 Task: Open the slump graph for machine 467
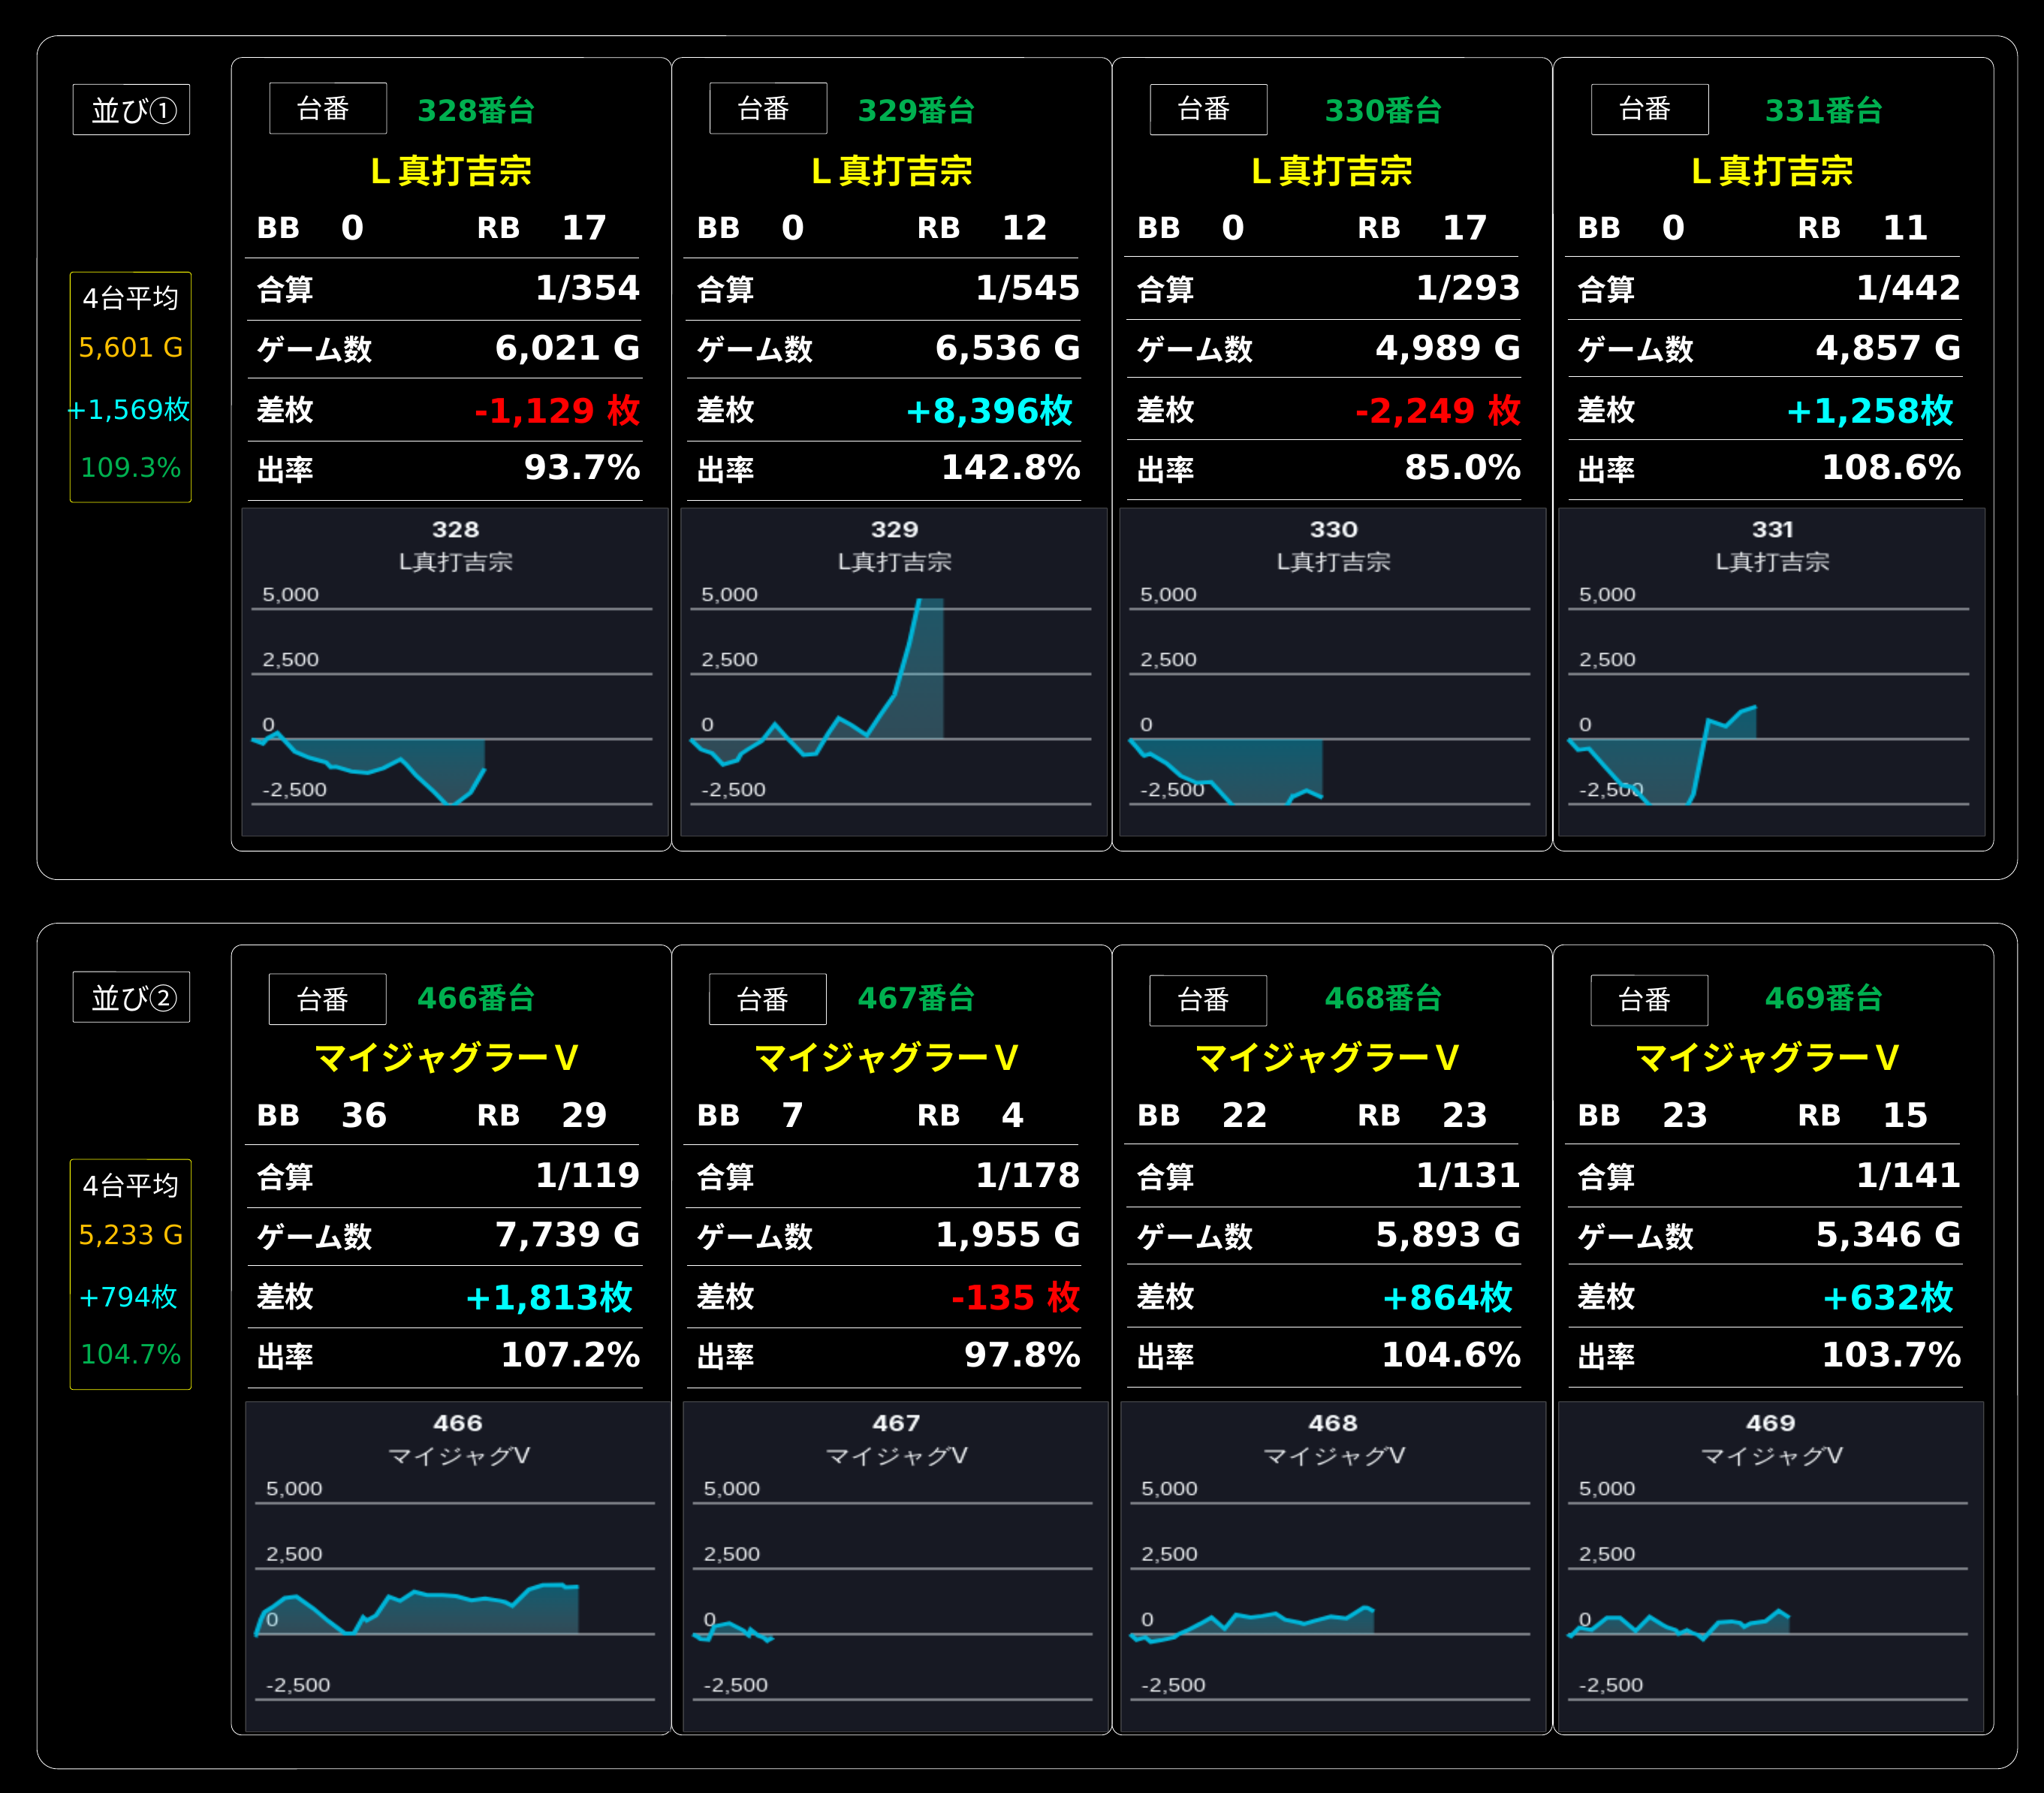[x=896, y=1567]
